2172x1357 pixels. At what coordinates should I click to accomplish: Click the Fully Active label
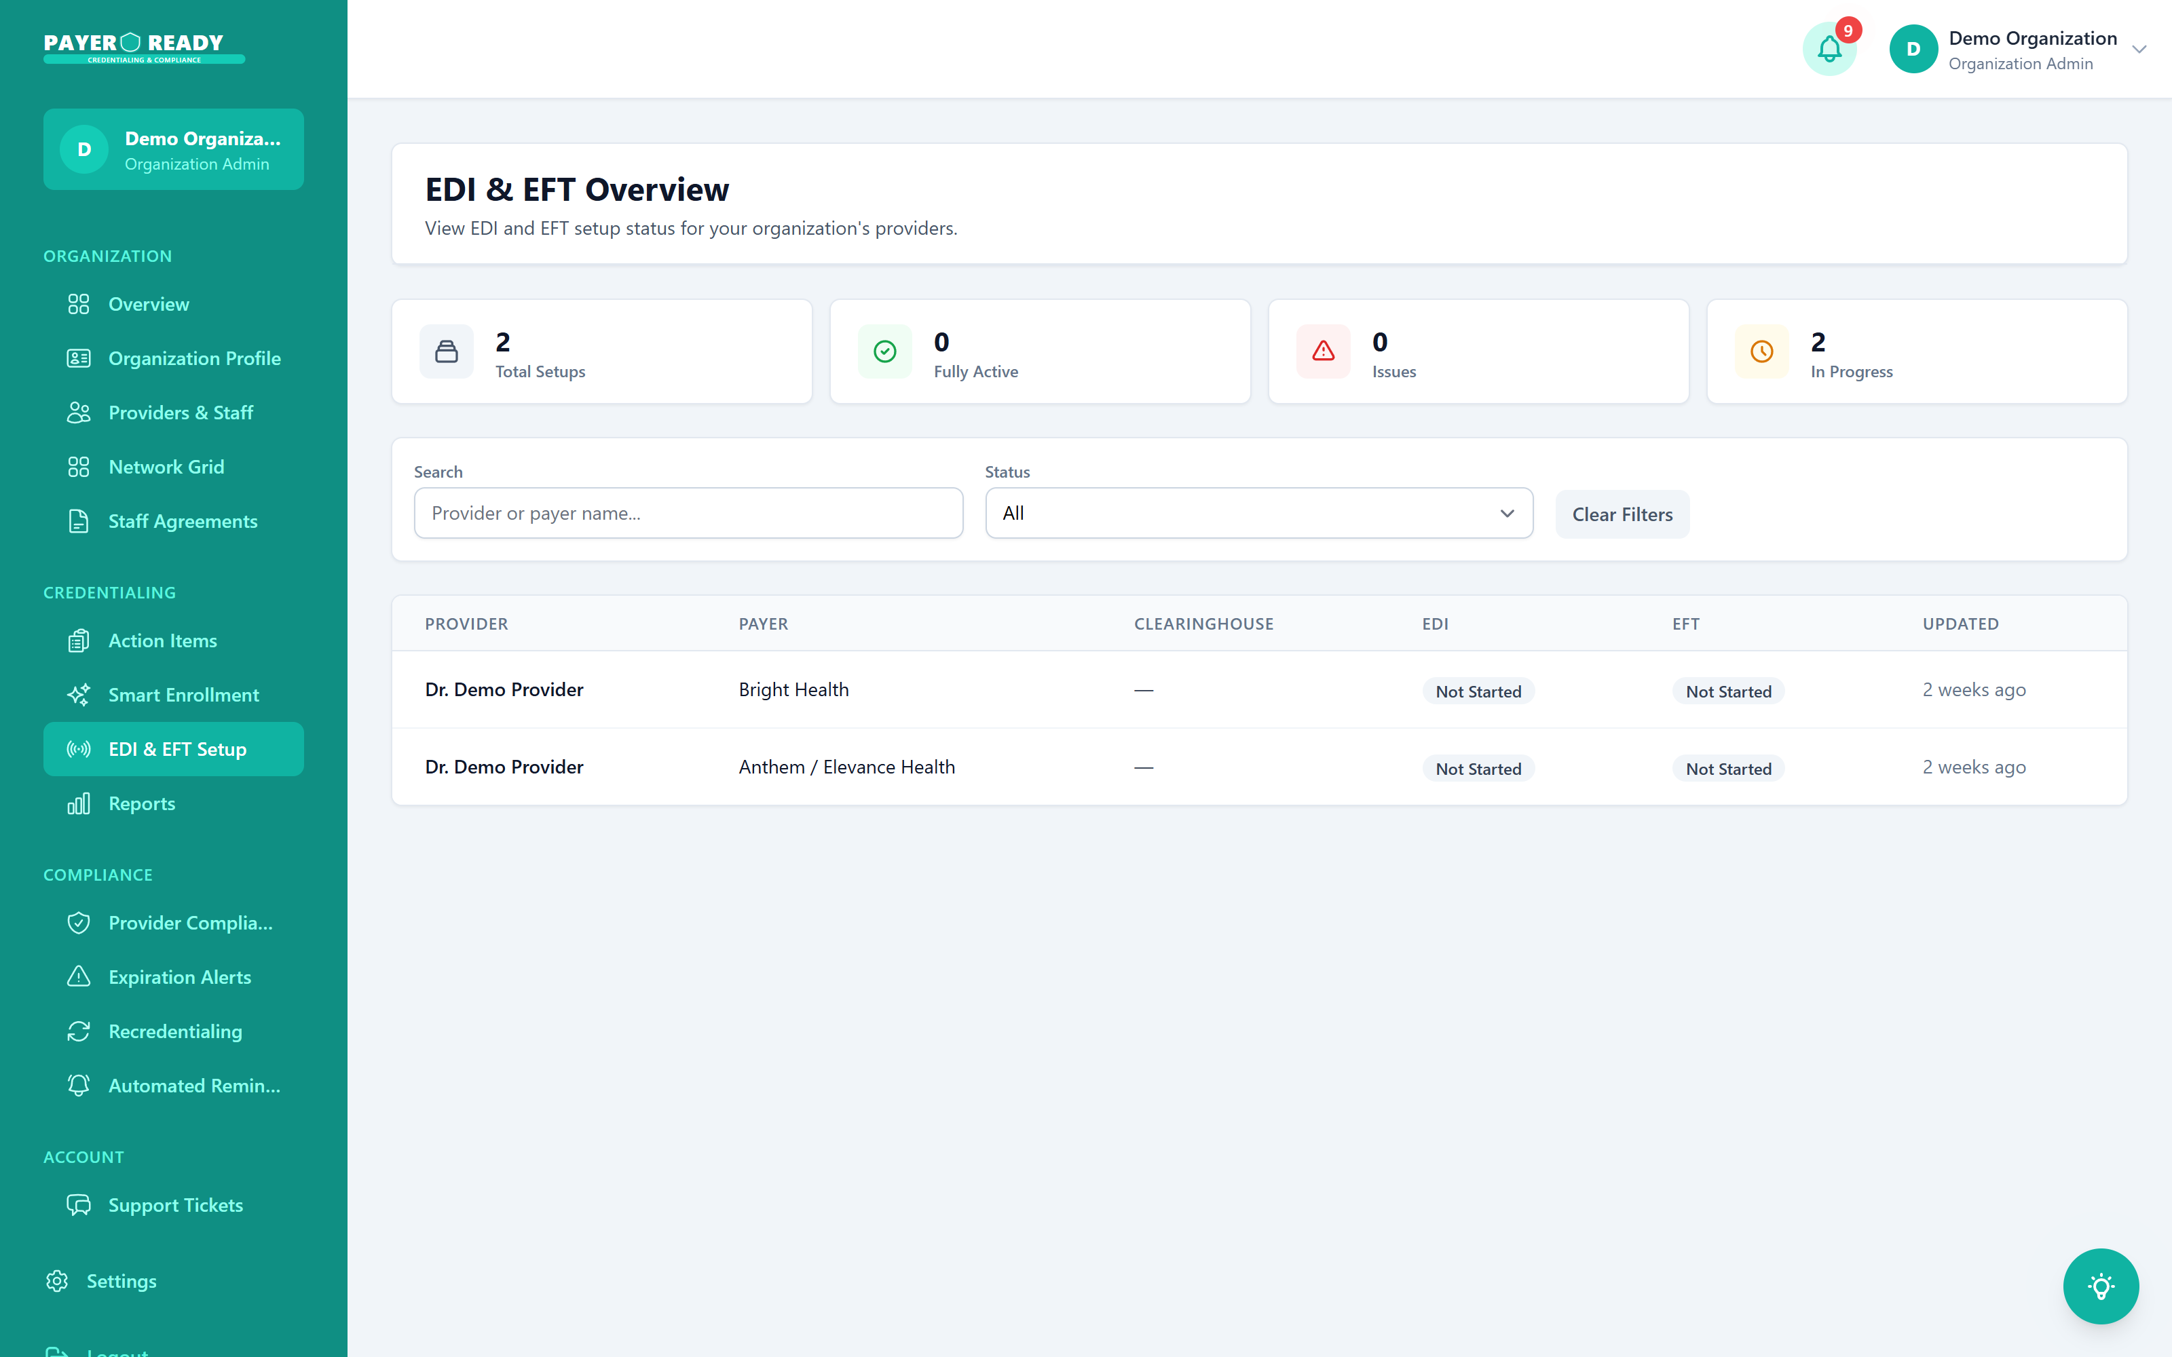click(975, 372)
